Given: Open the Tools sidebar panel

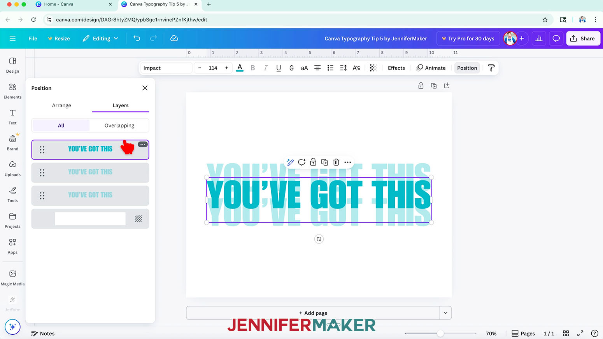Looking at the screenshot, I should (12, 195).
